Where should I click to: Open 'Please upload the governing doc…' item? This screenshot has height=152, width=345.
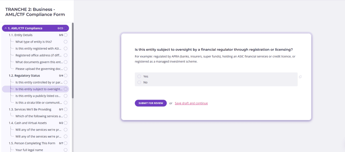(x=39, y=69)
